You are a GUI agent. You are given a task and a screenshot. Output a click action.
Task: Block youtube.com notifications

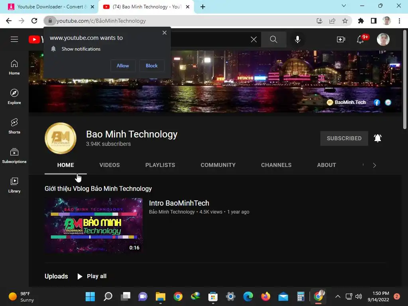coord(152,66)
